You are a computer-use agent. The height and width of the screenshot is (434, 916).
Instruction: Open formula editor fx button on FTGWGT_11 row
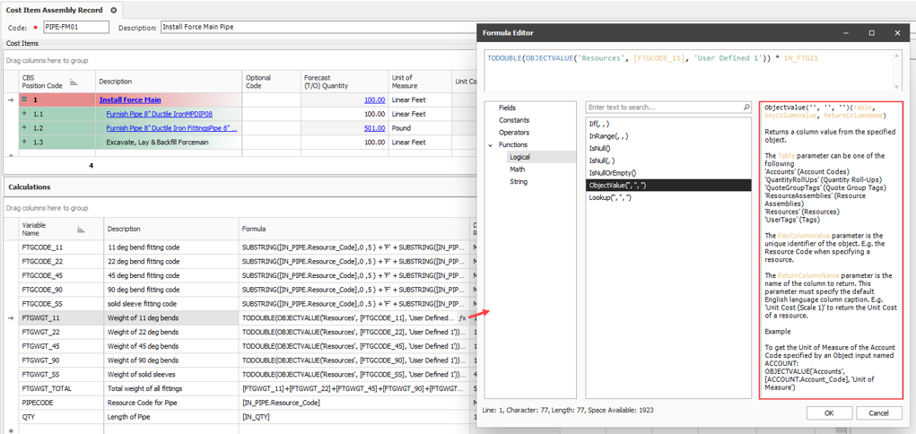463,317
